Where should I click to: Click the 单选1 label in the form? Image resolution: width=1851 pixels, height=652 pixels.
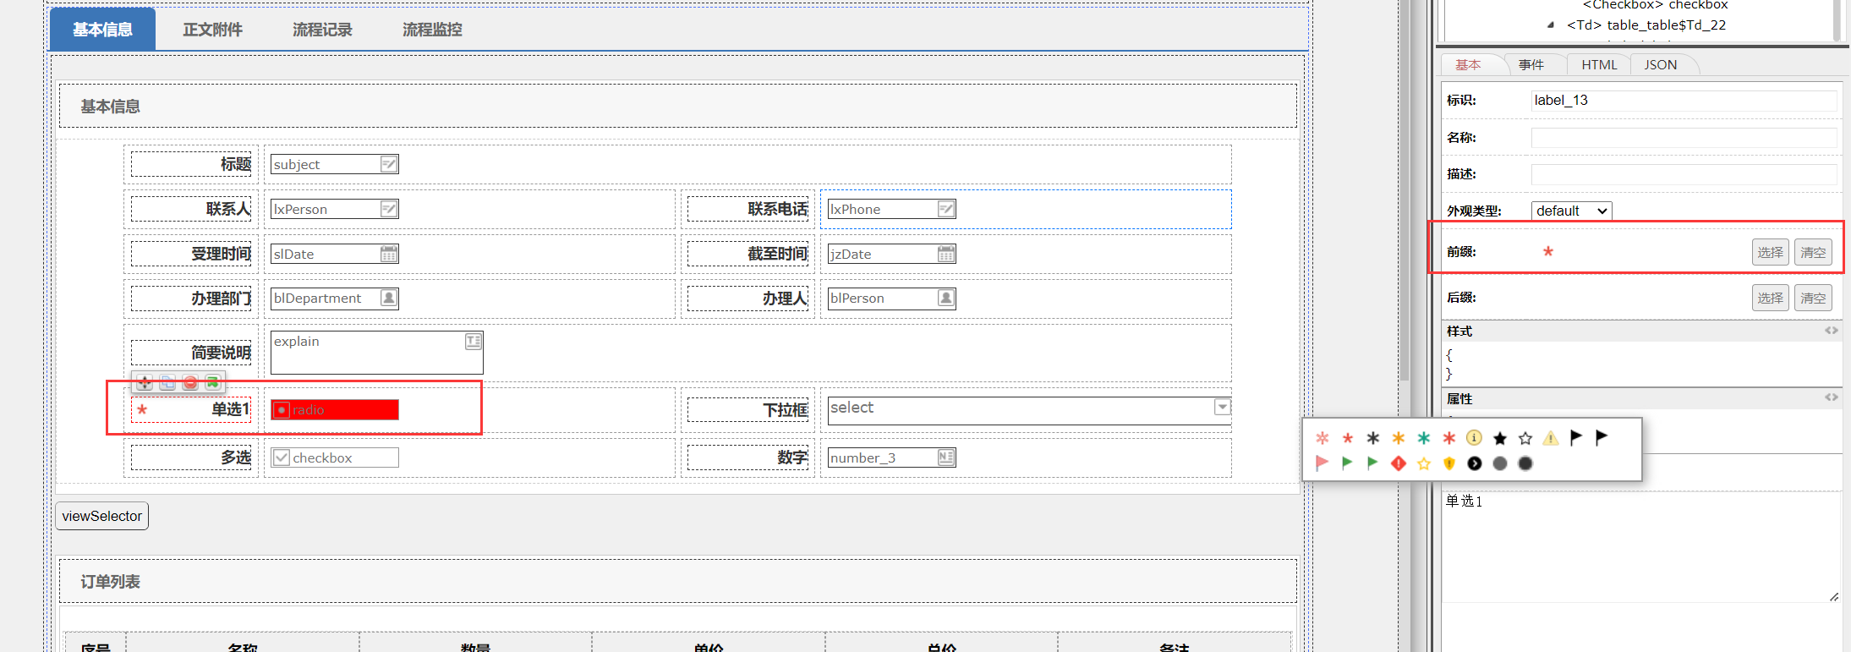231,410
